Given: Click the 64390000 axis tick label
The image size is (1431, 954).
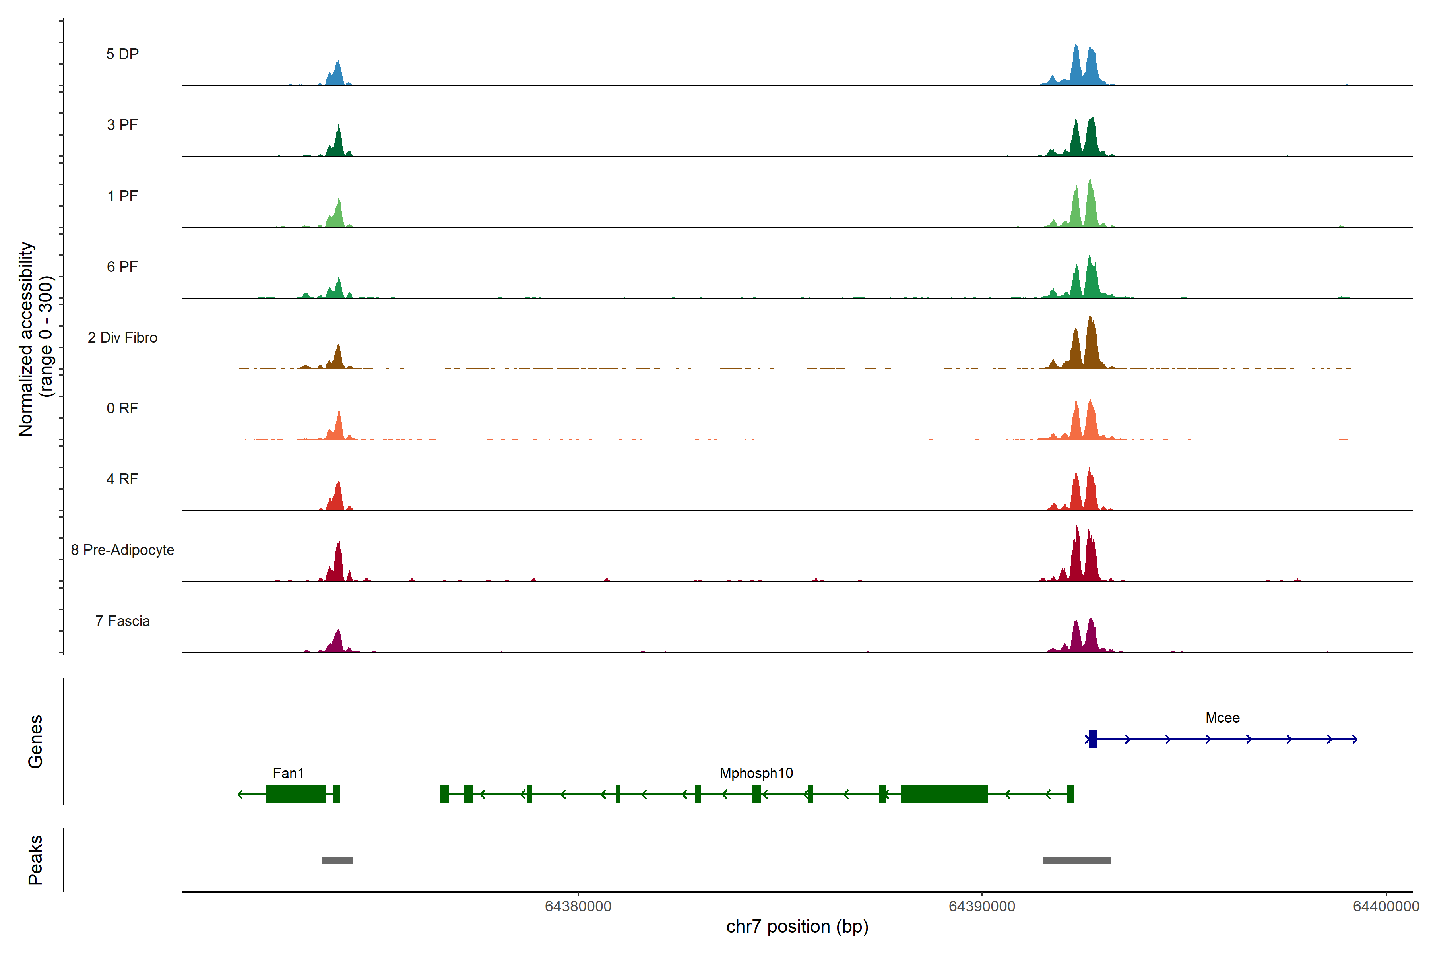Looking at the screenshot, I should click(982, 907).
